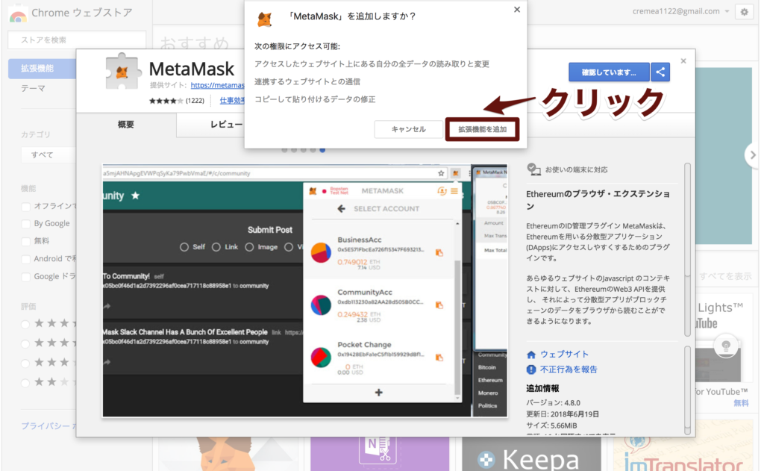Toggle the 無料 checkbox
Screen dimensions: 764x471
26,241
